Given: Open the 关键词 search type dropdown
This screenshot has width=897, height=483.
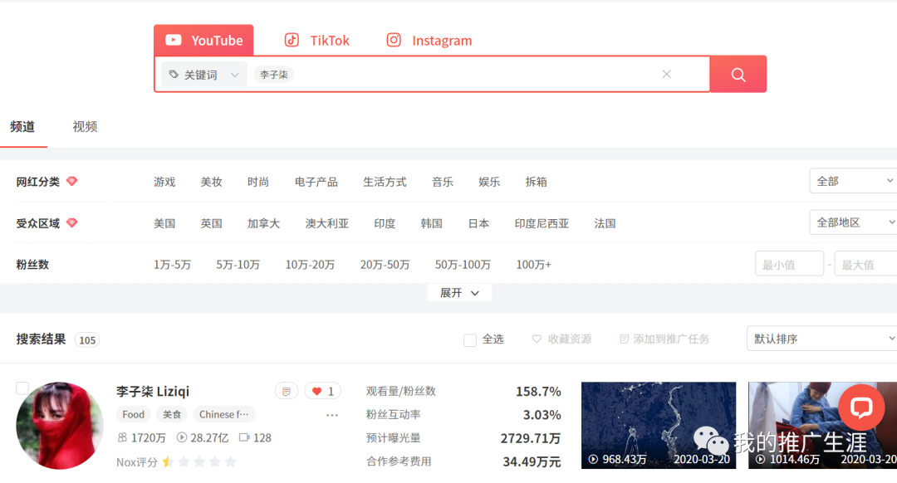Looking at the screenshot, I should click(x=203, y=75).
